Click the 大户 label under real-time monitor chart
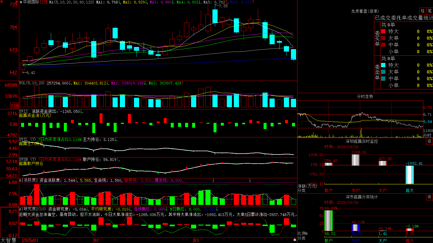 pyautogui.click(x=383, y=190)
